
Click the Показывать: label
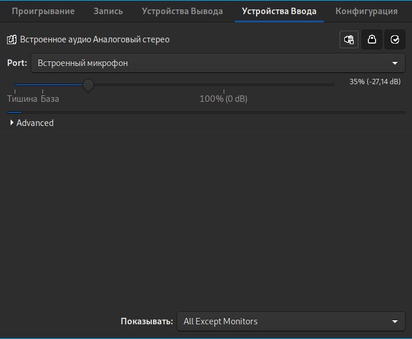click(x=147, y=321)
